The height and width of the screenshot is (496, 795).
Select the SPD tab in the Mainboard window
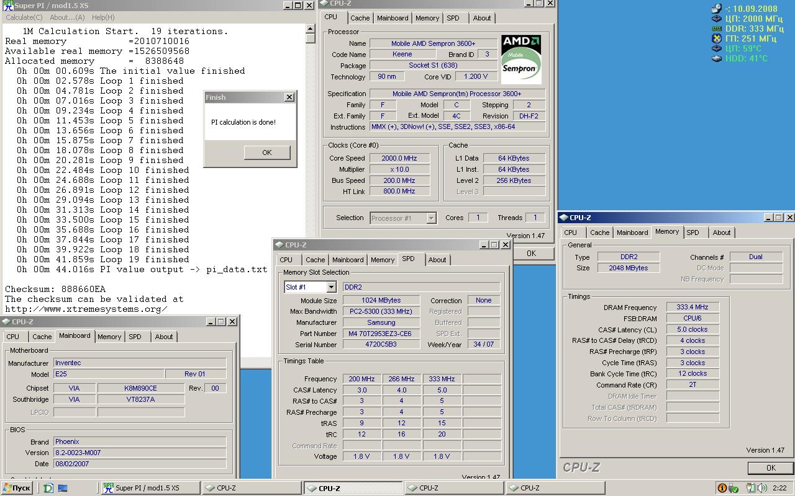pos(135,337)
